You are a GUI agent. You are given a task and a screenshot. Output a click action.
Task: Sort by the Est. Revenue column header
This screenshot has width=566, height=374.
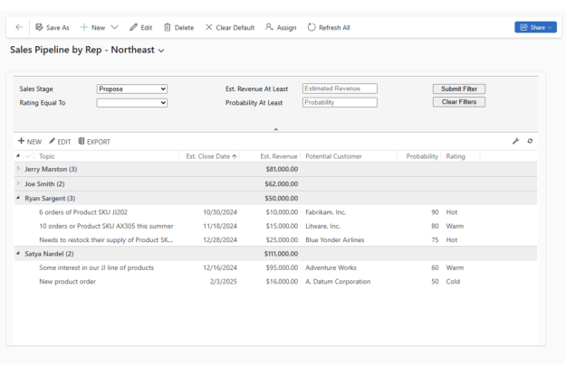click(x=279, y=156)
